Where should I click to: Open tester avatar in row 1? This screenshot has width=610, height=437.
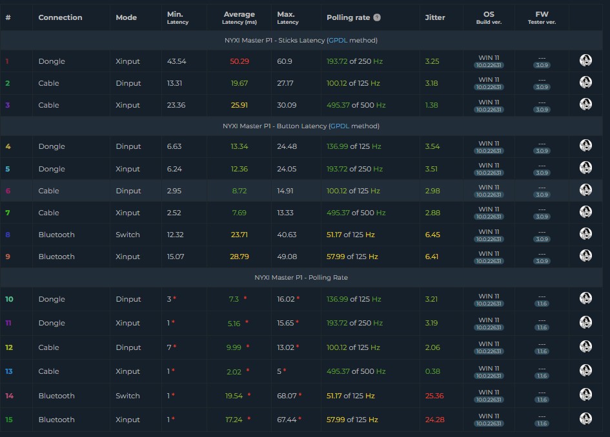tap(585, 60)
